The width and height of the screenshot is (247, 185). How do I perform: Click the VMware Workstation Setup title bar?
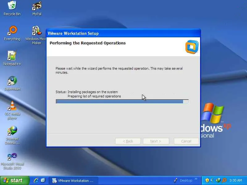click(123, 33)
